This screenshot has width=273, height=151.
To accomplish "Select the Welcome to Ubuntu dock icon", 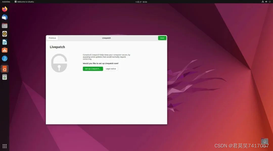I will coord(5,69).
